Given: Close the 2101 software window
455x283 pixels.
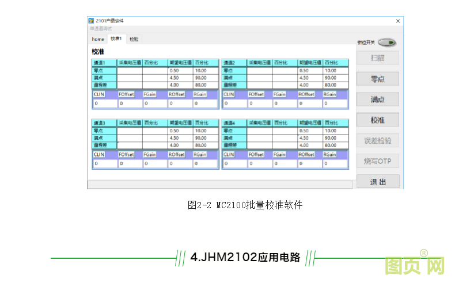Looking at the screenshot, I should coord(397,21).
